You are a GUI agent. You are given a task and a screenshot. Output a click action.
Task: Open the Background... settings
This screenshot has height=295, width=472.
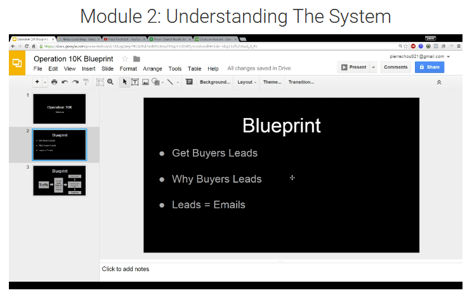(x=215, y=82)
